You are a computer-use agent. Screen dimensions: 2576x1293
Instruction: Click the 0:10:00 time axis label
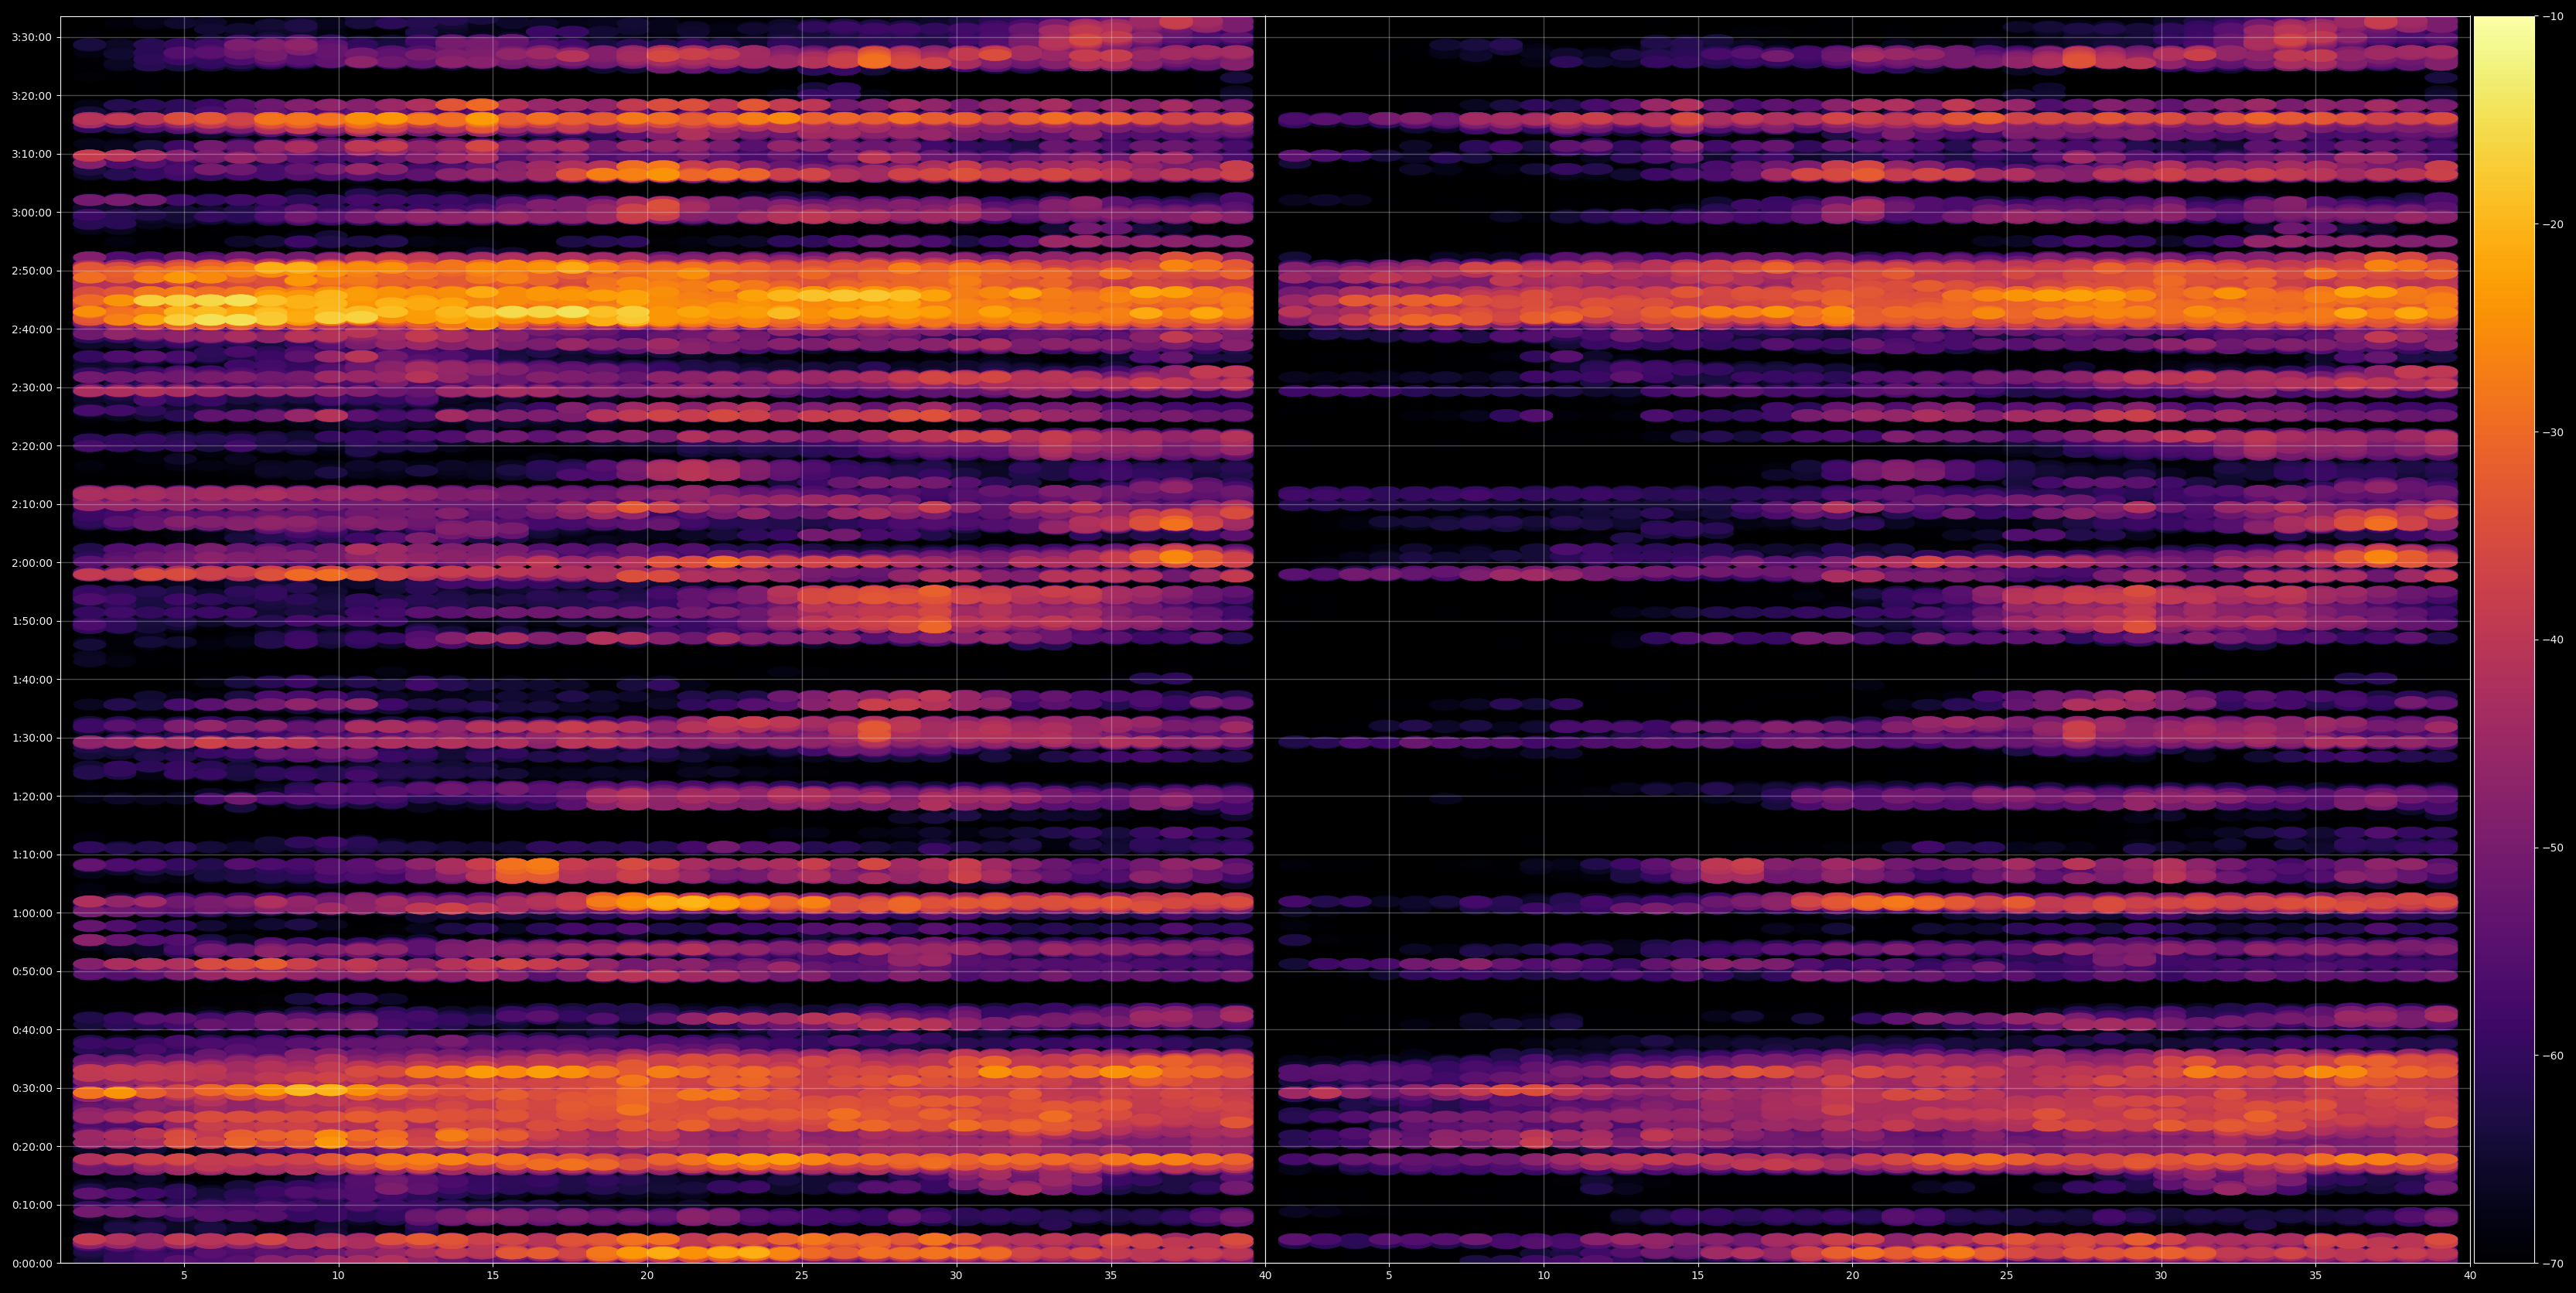(x=31, y=1205)
